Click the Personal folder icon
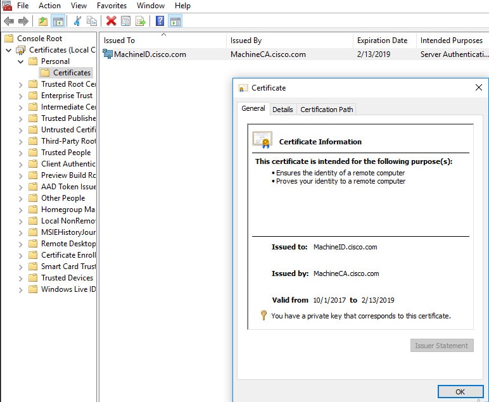The height and width of the screenshot is (402, 489). tap(33, 61)
